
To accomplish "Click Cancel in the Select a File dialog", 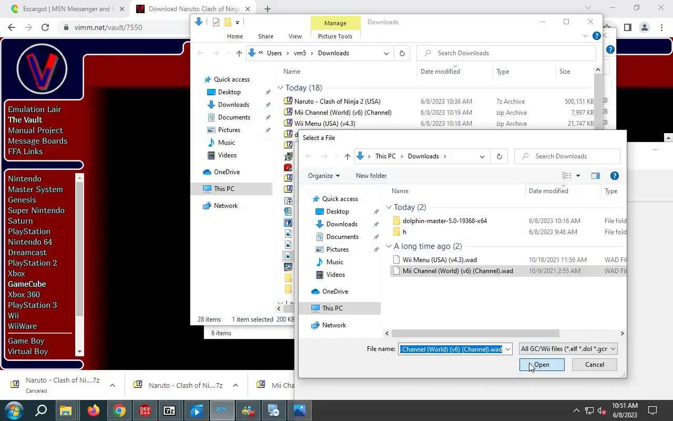I will (x=594, y=365).
